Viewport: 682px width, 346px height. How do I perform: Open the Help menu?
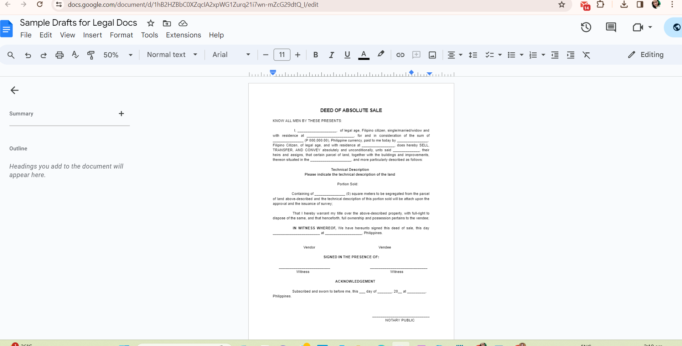point(216,35)
